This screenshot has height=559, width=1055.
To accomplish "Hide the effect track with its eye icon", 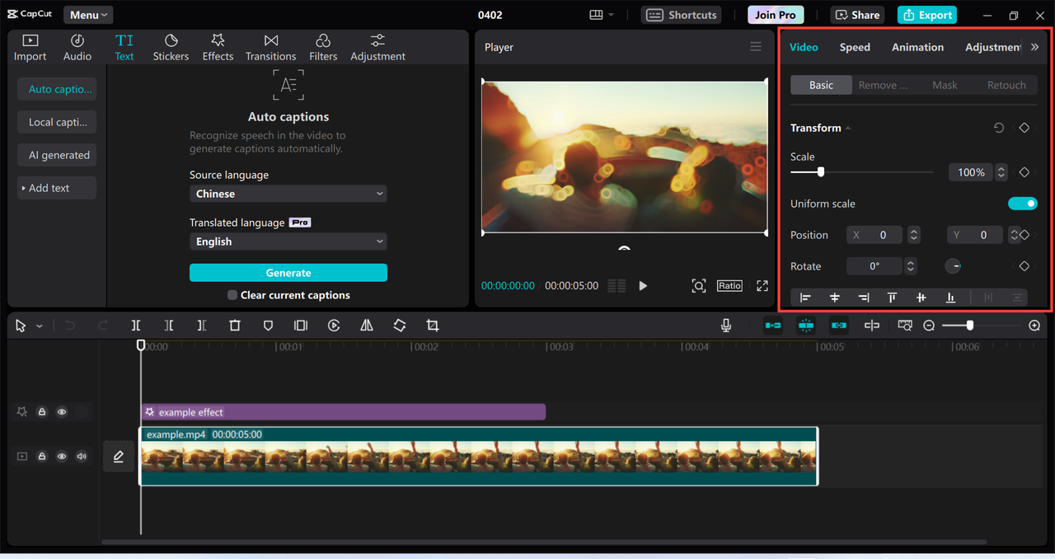I will pyautogui.click(x=62, y=412).
